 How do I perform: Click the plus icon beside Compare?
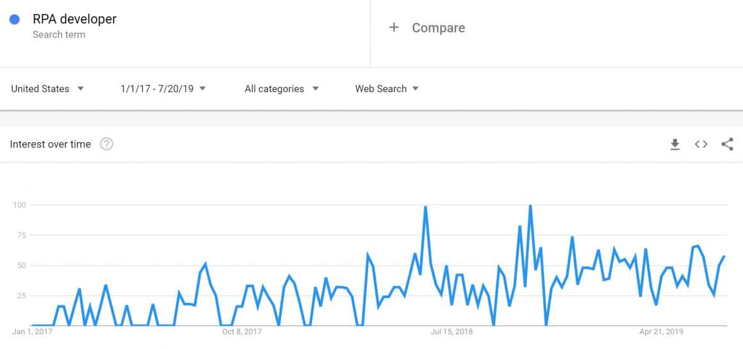click(x=394, y=28)
